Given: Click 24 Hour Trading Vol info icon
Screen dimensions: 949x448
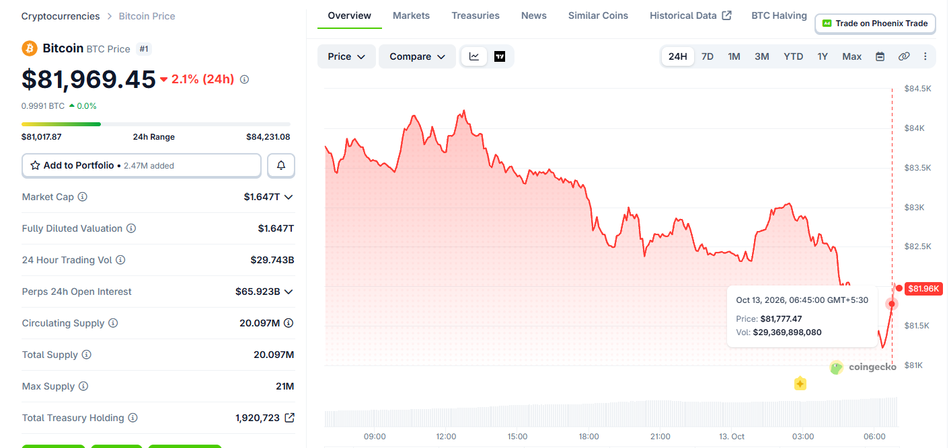Looking at the screenshot, I should (120, 260).
